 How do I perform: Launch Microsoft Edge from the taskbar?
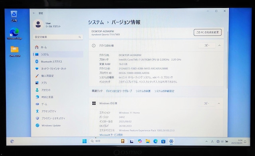pos(155,141)
